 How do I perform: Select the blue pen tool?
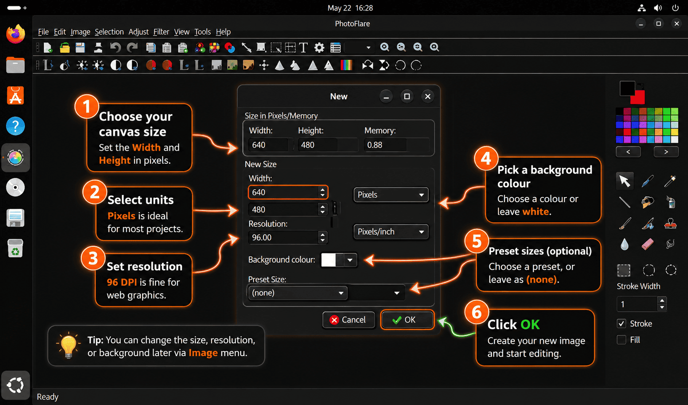coord(648,181)
